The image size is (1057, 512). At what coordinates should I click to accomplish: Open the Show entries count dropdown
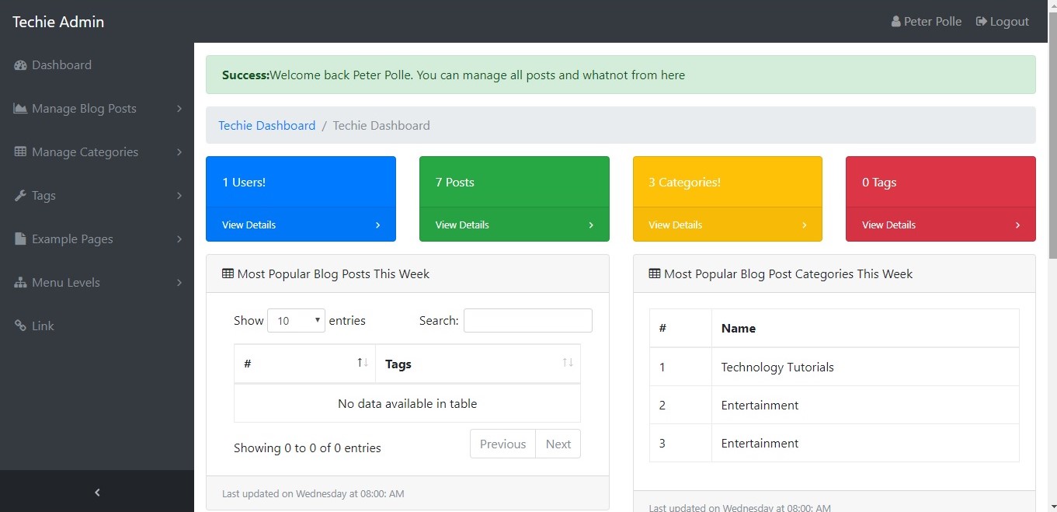click(296, 321)
